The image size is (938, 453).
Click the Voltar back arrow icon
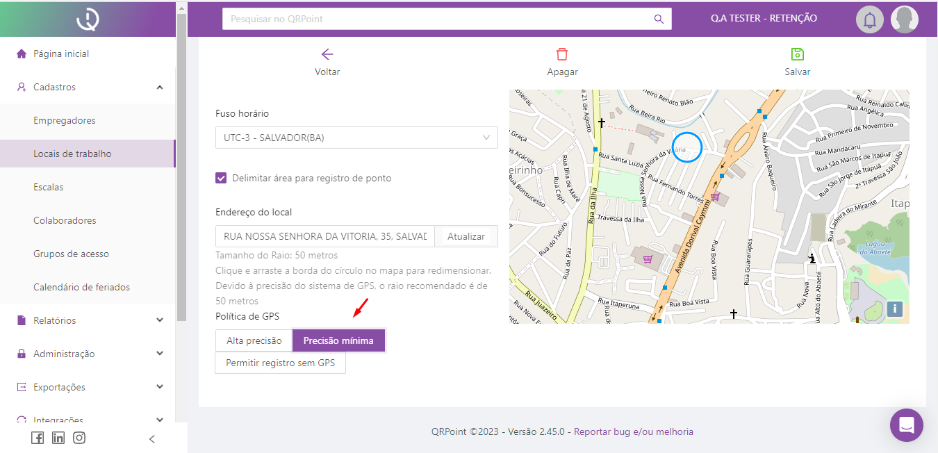click(327, 55)
